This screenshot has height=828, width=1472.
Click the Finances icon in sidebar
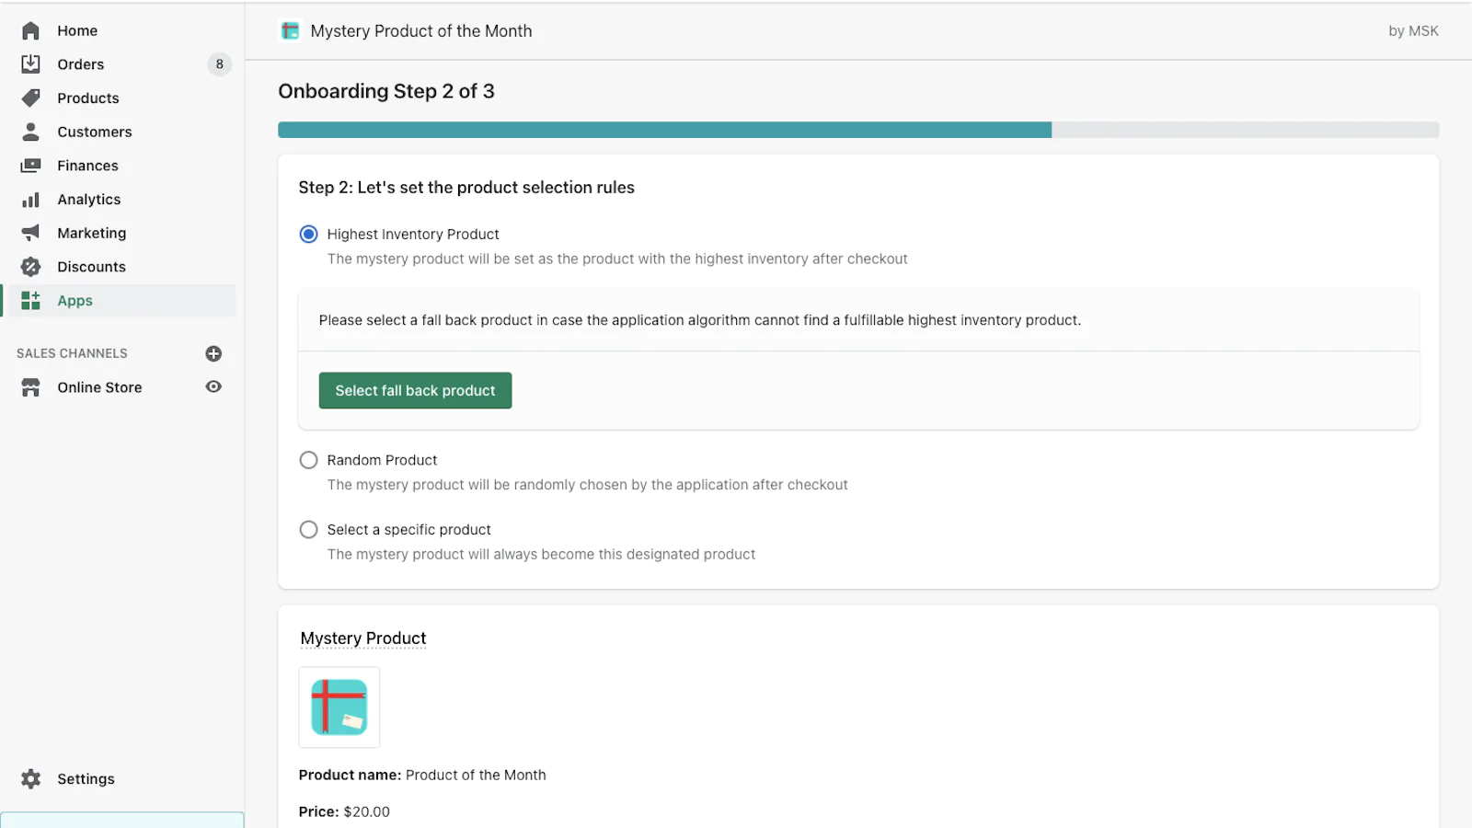(x=30, y=166)
